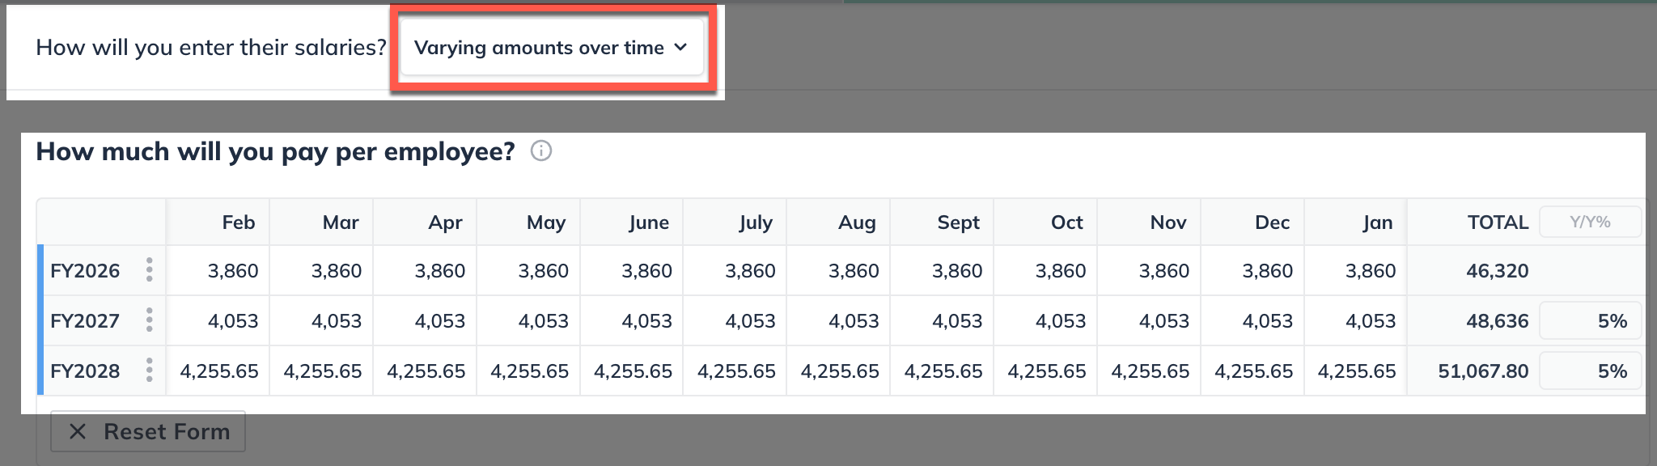1657x466 pixels.
Task: Open the FY2026 row options menu
Action: tap(149, 270)
